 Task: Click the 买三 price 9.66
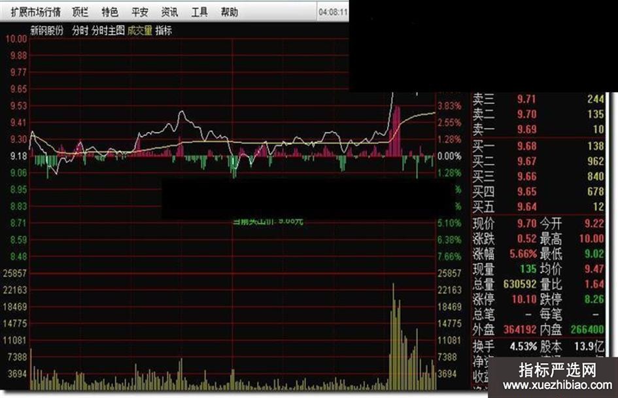[x=526, y=176]
